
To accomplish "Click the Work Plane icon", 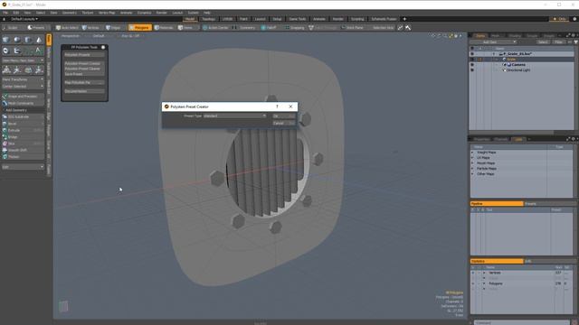I will (344, 28).
